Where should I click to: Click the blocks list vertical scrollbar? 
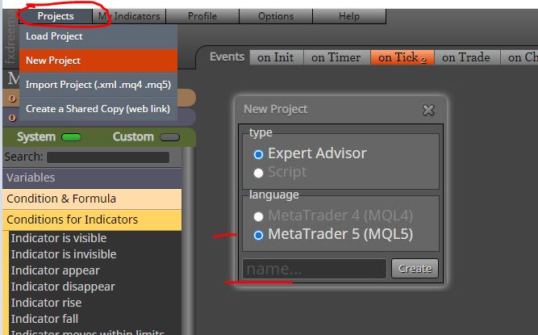tap(189, 241)
